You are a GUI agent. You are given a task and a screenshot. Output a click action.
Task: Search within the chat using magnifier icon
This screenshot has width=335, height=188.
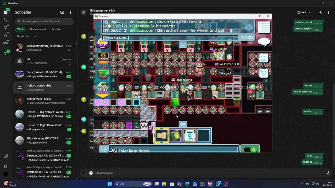coord(320,12)
